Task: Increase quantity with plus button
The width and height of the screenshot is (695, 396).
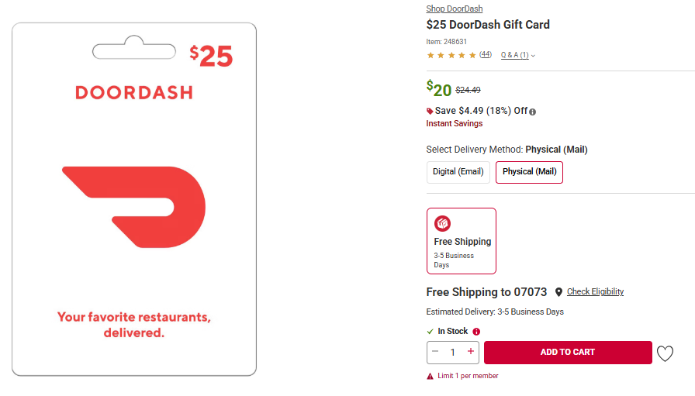Action: 470,352
